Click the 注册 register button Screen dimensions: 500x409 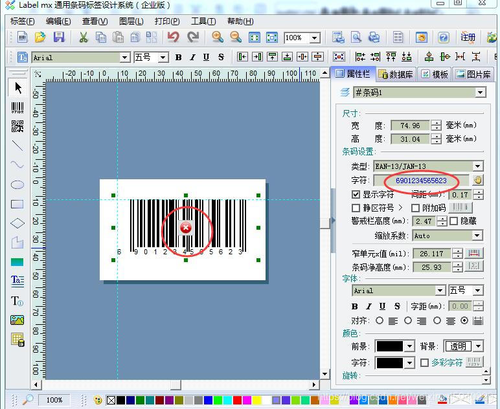coord(468,38)
